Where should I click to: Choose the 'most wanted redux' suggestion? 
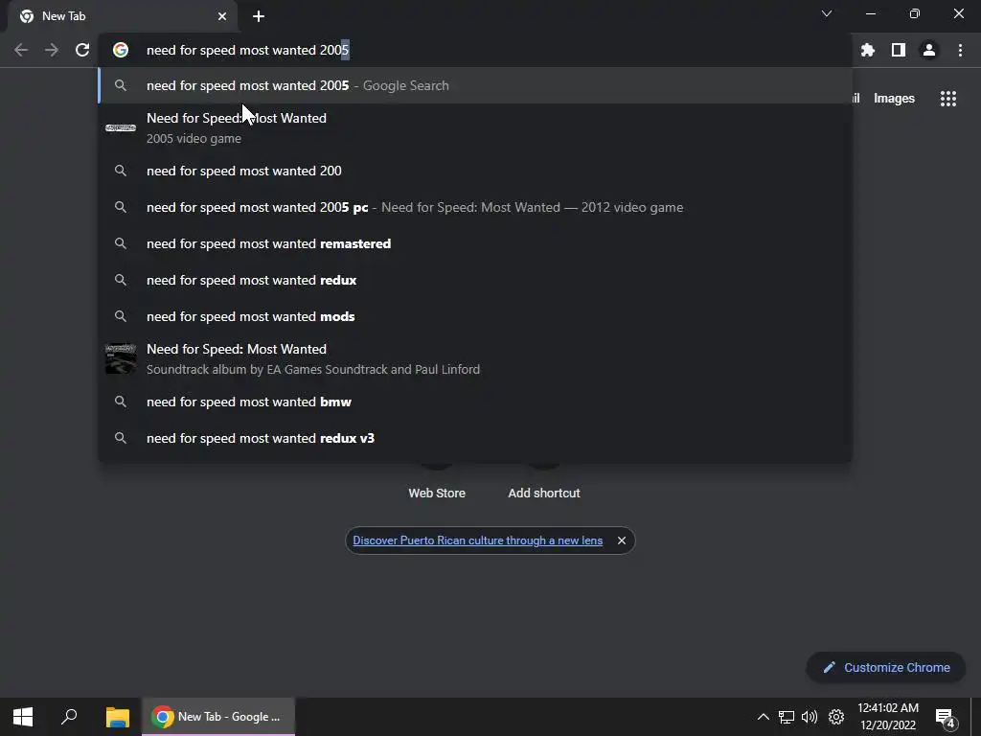[x=475, y=280]
